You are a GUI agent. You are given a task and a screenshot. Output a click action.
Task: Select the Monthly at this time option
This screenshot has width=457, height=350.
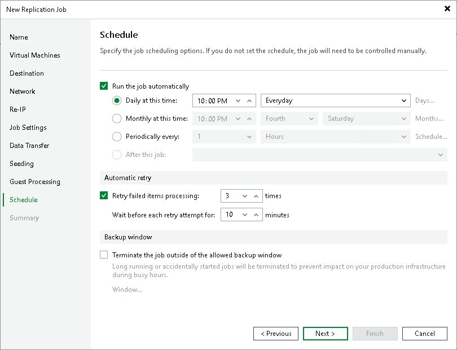(x=116, y=119)
